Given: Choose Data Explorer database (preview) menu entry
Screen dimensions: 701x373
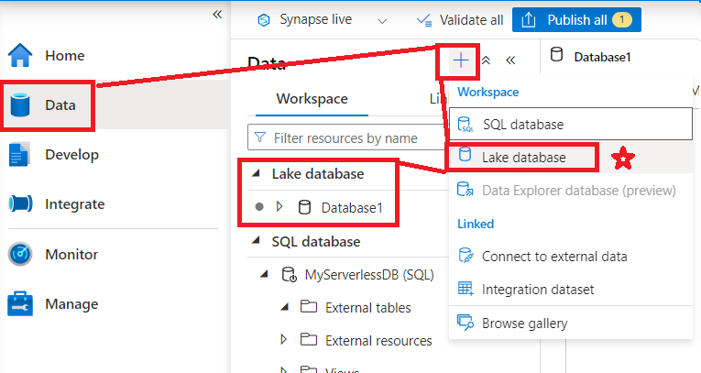Looking at the screenshot, I should coord(571,191).
